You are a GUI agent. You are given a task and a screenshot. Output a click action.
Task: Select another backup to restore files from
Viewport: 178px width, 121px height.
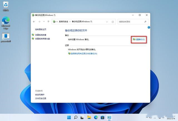coord(83,53)
